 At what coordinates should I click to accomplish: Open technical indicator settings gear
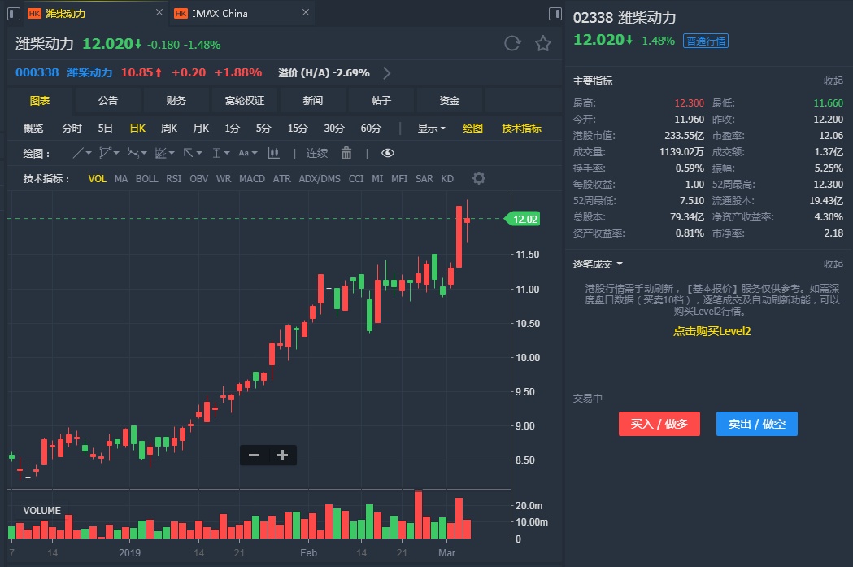coord(479,178)
